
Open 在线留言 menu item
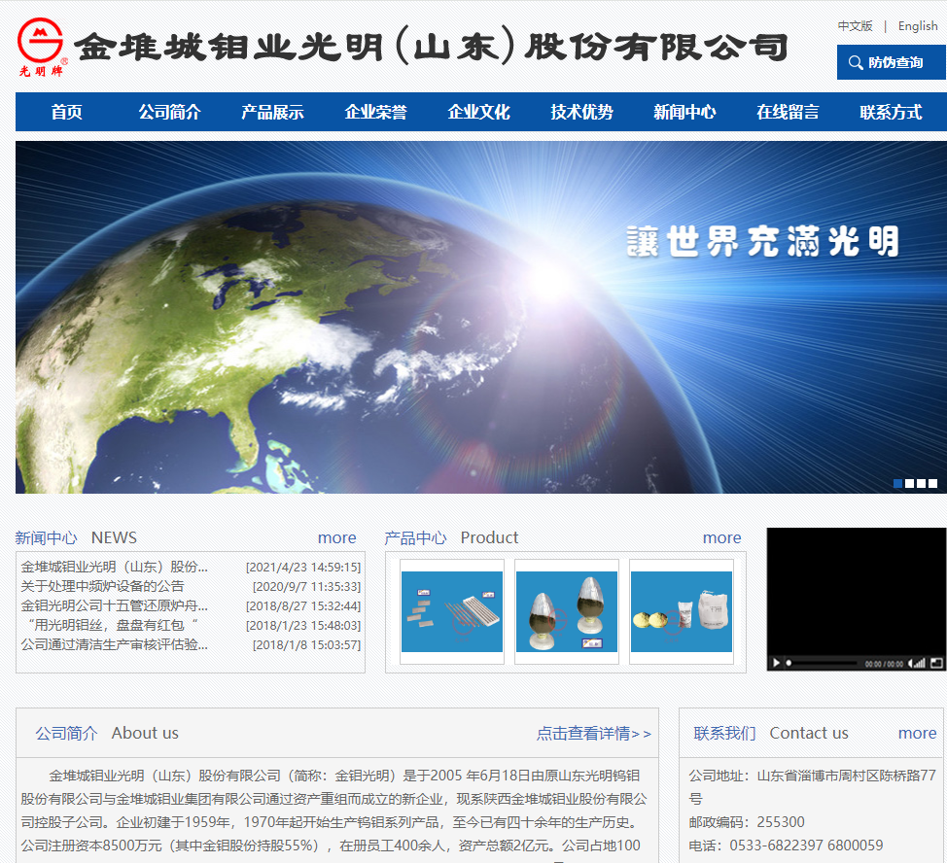(x=788, y=112)
